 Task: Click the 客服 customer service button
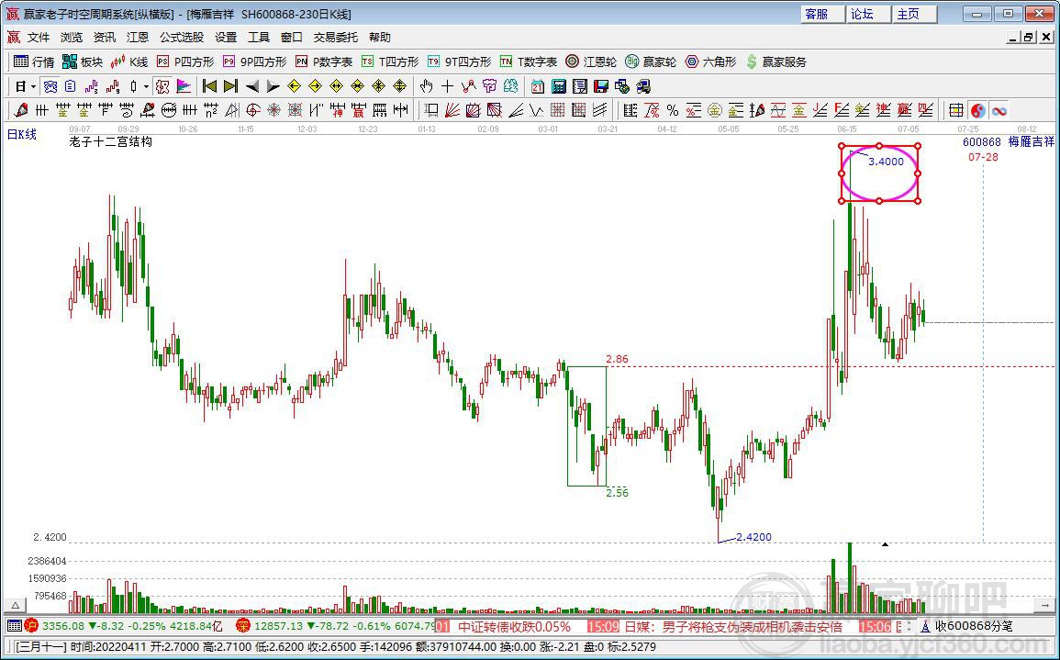(x=823, y=14)
